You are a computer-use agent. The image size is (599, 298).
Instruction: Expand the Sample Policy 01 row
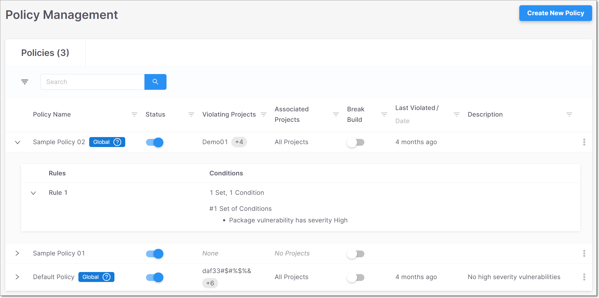coord(17,253)
